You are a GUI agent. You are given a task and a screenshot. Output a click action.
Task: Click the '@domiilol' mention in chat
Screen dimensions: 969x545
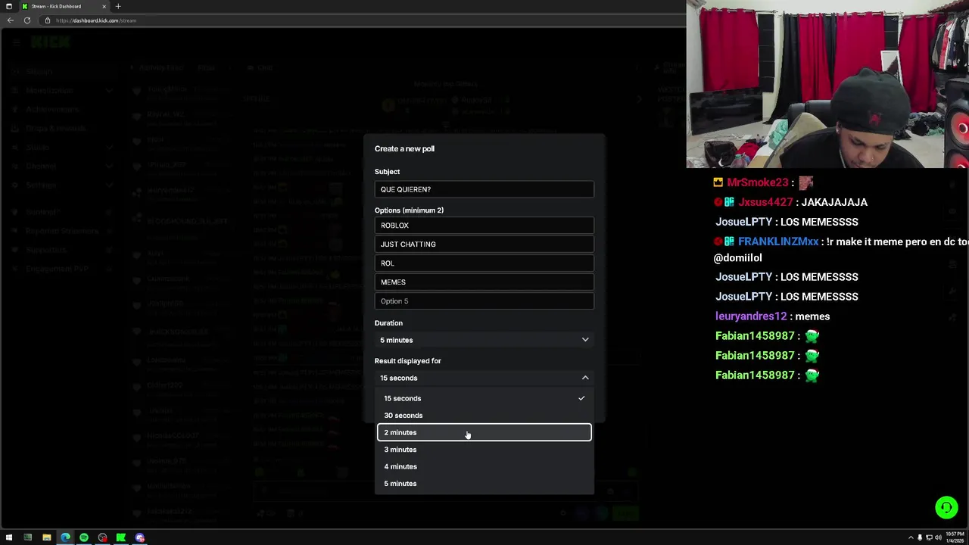(737, 258)
